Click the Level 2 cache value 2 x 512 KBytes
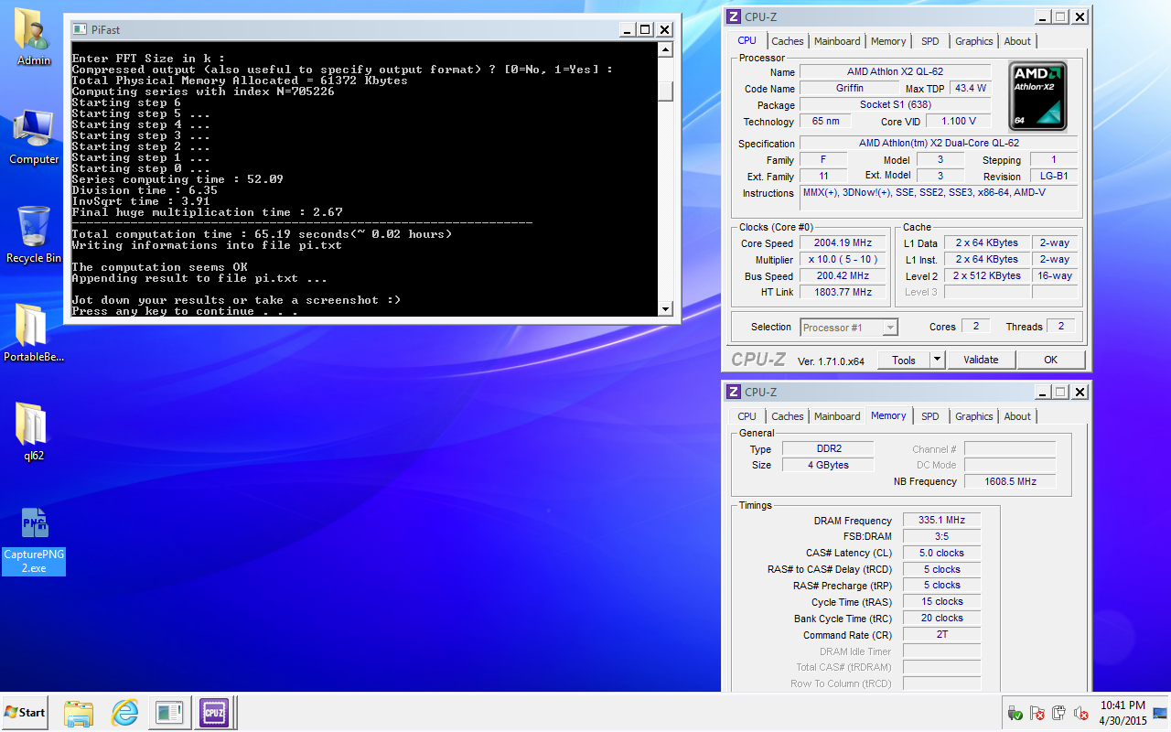 point(986,276)
